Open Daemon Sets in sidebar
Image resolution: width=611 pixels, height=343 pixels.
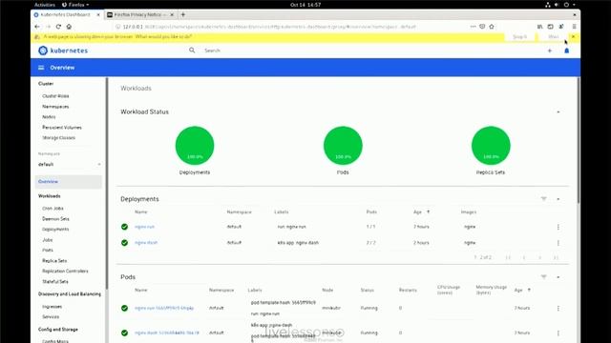[55, 219]
